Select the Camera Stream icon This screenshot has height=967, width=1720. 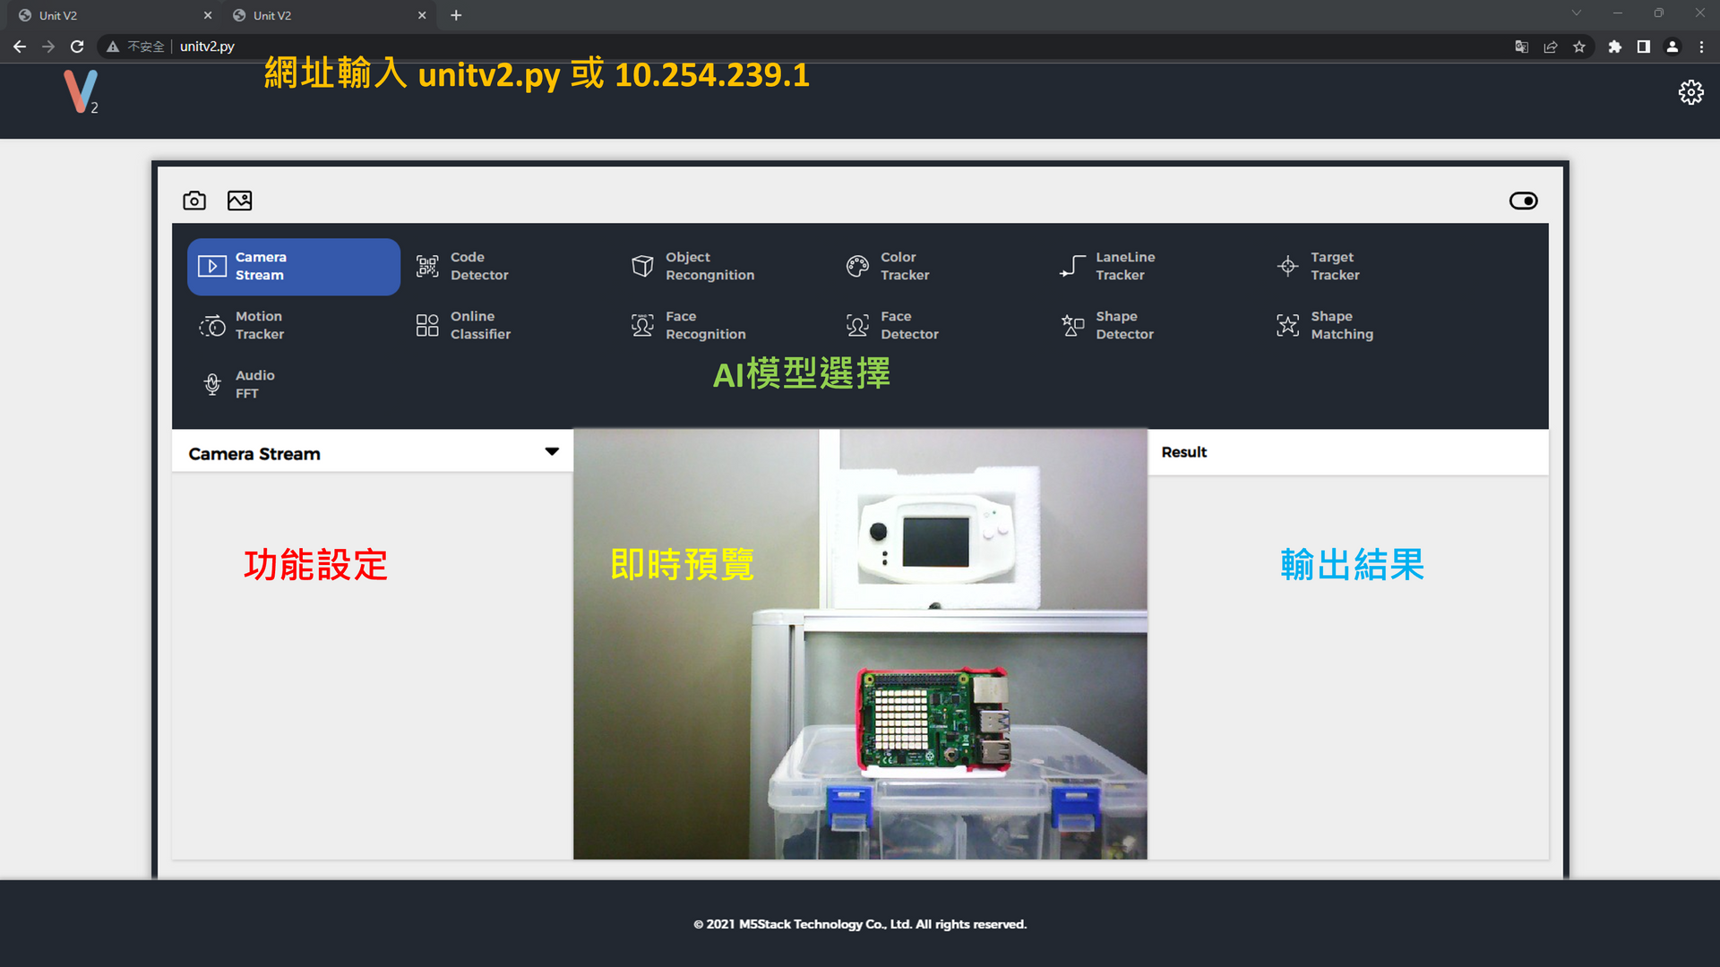pos(212,266)
